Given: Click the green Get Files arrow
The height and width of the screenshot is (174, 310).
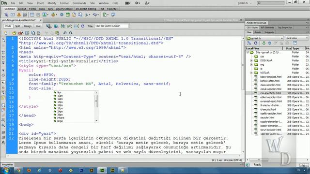Looking at the screenshot, I should click(x=263, y=43).
